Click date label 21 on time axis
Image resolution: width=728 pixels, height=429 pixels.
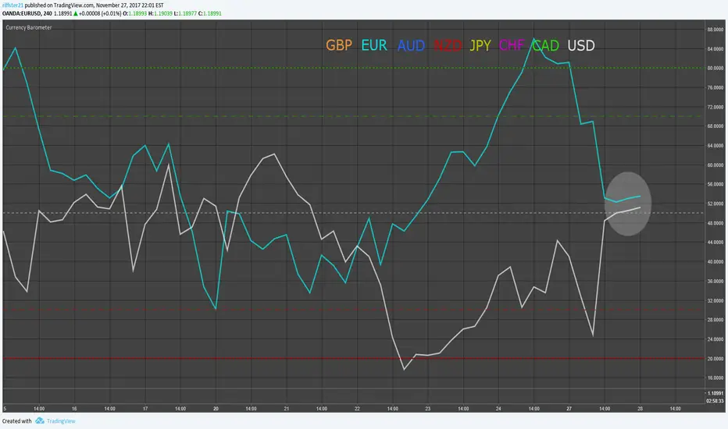coord(287,409)
